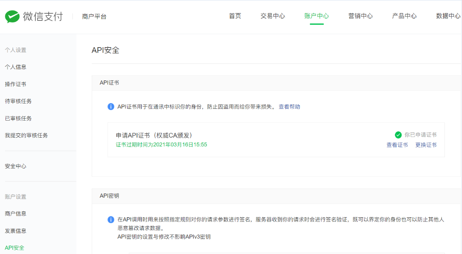Screen dimensions: 462x254
Task: Click the 商户平台 header label
Action: (x=94, y=17)
